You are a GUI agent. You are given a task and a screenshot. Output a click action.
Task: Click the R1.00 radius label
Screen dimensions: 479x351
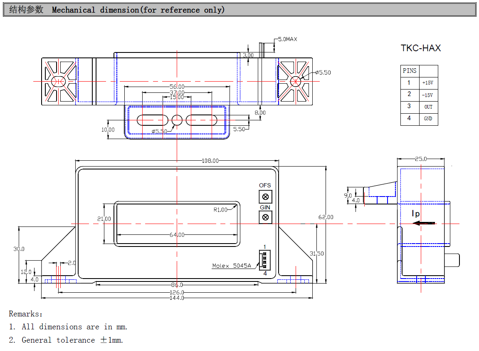[x=221, y=210]
